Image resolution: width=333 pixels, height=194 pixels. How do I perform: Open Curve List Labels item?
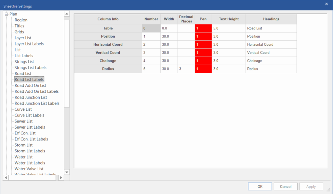tap(29, 115)
